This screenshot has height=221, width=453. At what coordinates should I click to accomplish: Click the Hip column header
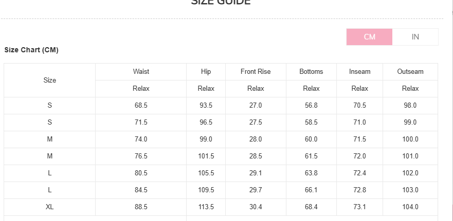206,72
